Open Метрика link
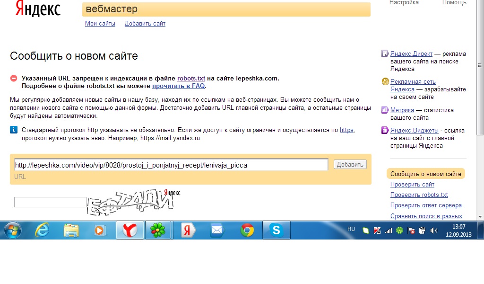 click(x=402, y=110)
